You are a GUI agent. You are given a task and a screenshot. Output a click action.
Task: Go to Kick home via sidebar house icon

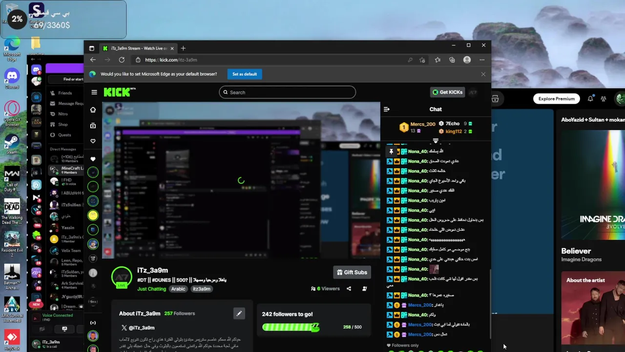[x=93, y=110]
